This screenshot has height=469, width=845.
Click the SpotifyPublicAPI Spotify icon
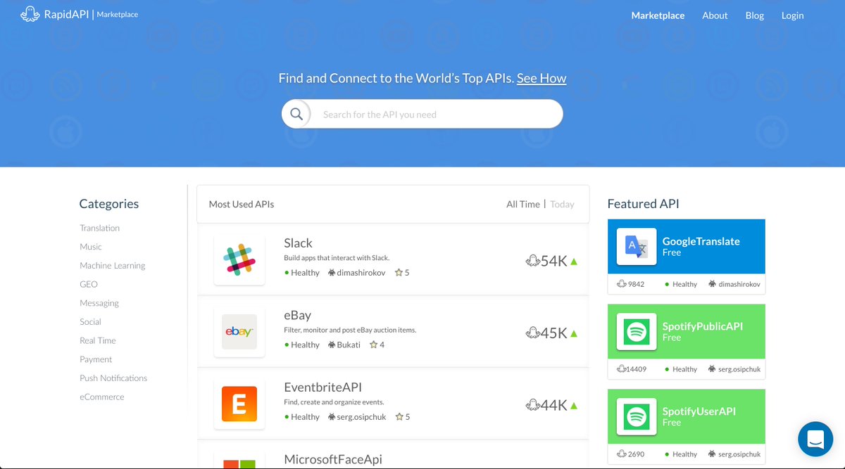(x=637, y=331)
